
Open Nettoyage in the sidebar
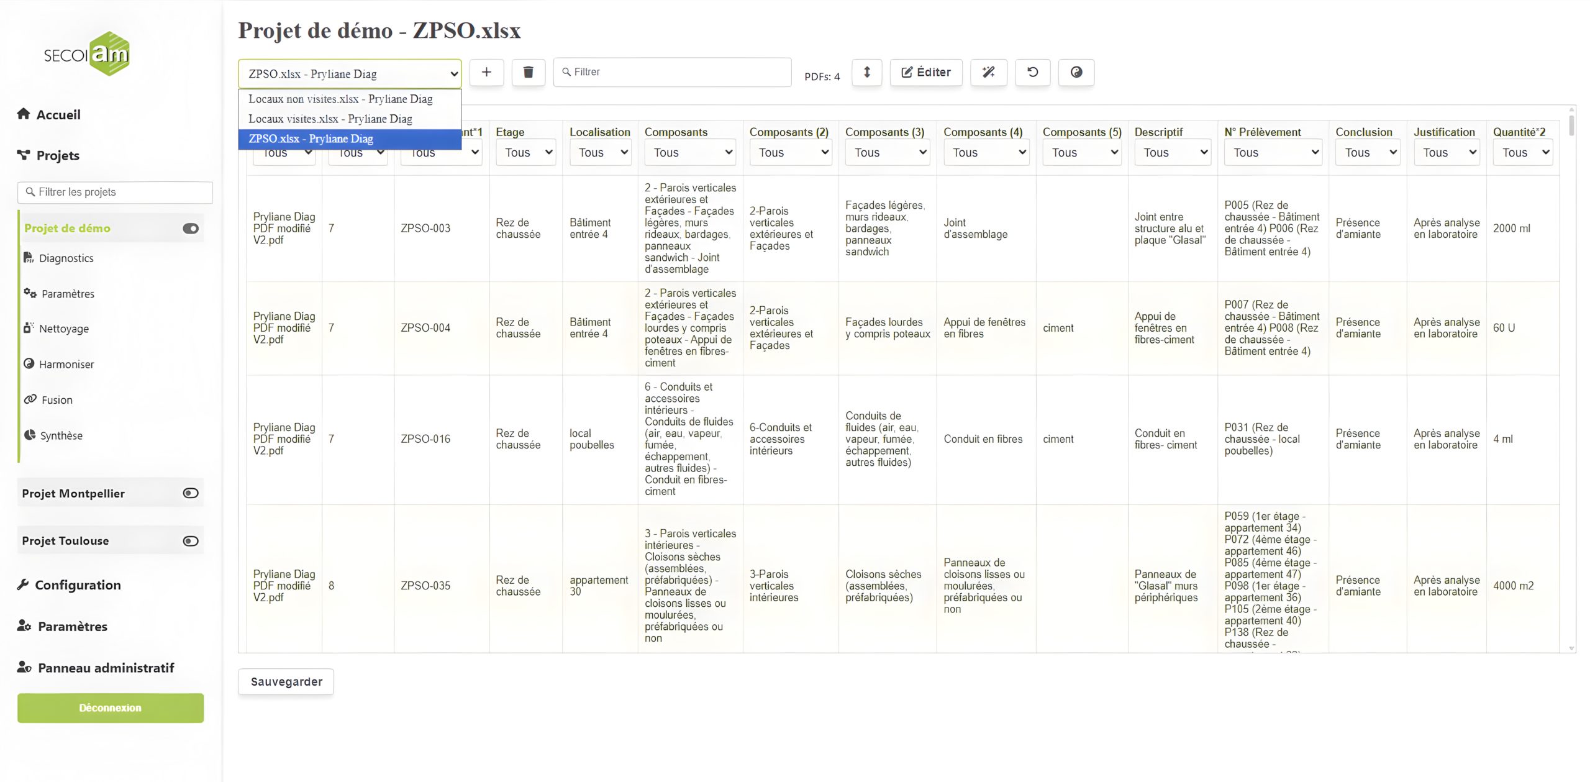pyautogui.click(x=63, y=329)
